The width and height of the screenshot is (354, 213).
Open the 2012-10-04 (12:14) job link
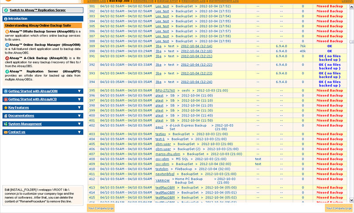point(196,46)
